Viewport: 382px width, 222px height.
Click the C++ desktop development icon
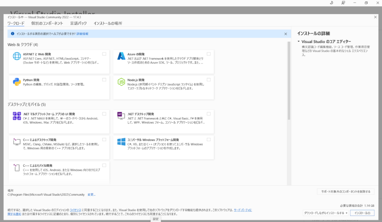click(x=17, y=142)
